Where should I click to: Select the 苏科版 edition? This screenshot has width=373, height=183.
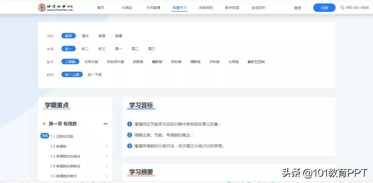click(176, 62)
